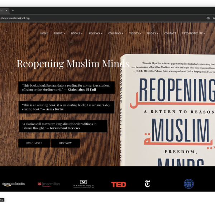Image resolution: width=215 pixels, height=215 pixels.
Task: Click the W. W. Norton & Company logo
Action: [x=83, y=184]
